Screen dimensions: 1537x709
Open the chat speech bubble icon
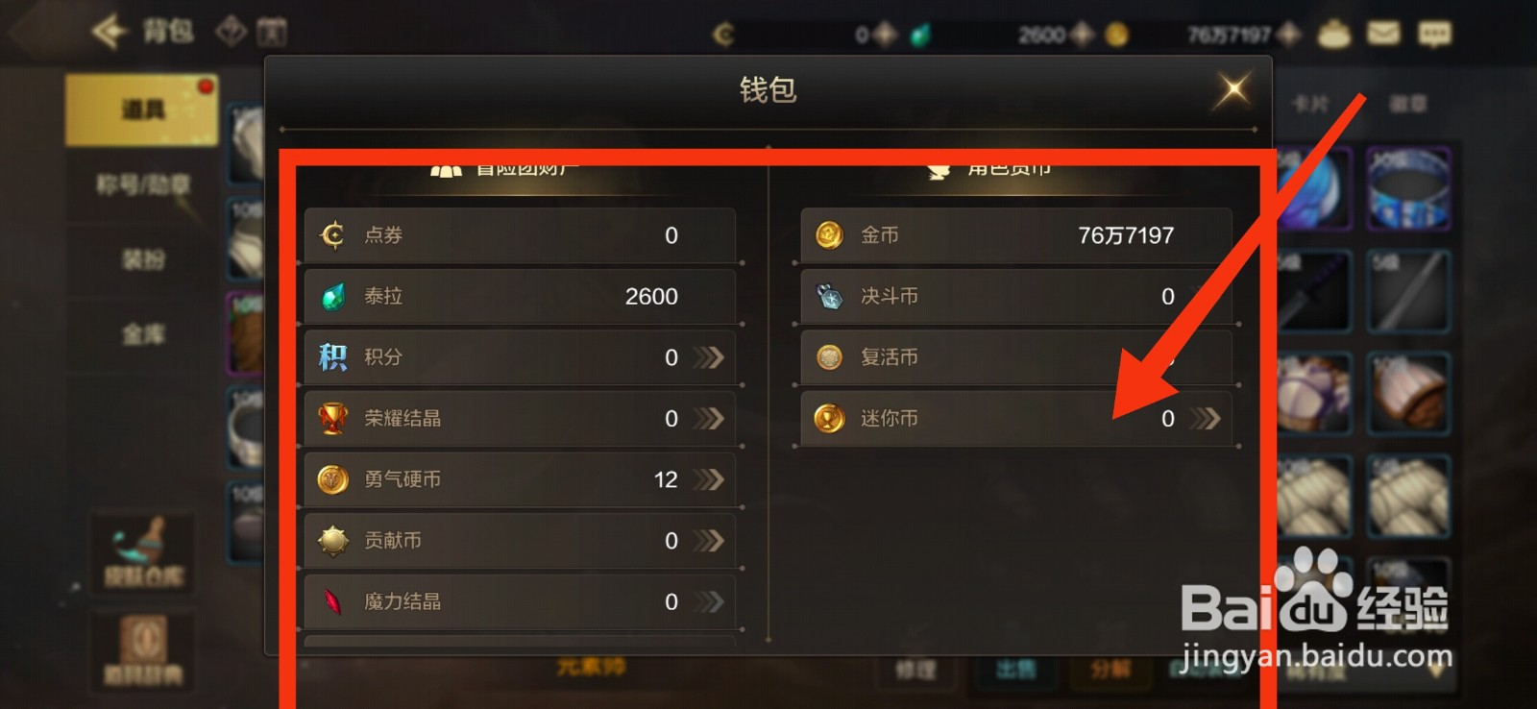pos(1434,35)
